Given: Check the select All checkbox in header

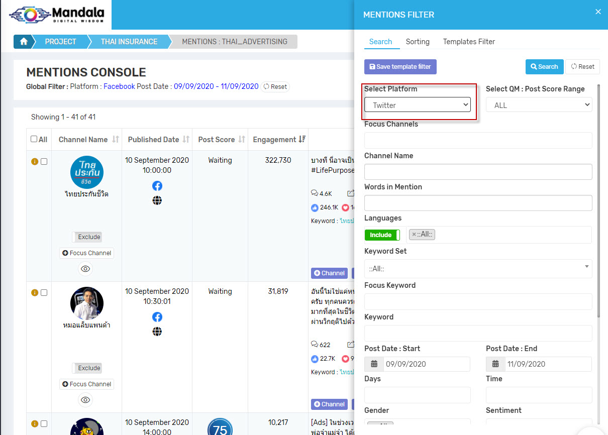Looking at the screenshot, I should click(34, 140).
